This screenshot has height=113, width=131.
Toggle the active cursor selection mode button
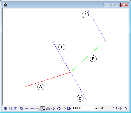click(43, 109)
